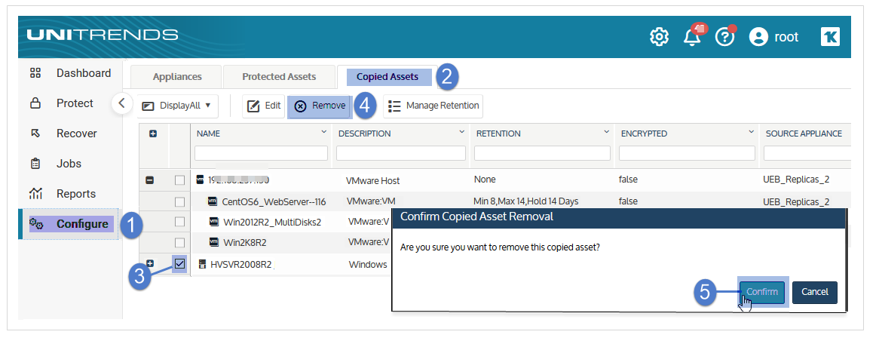879x347 pixels.
Task: Switch to the Protected Assets tab
Action: [279, 77]
